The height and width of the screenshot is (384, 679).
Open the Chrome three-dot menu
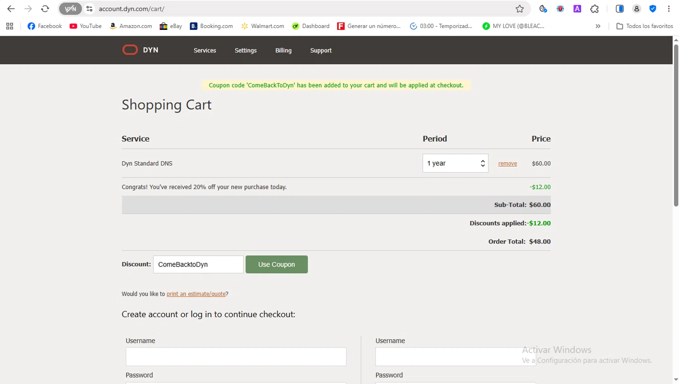tap(669, 9)
